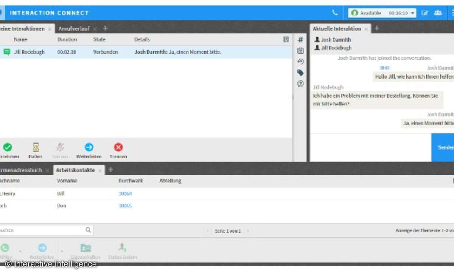Click the Senden button in chat
The image size is (454, 272).
[x=443, y=148]
